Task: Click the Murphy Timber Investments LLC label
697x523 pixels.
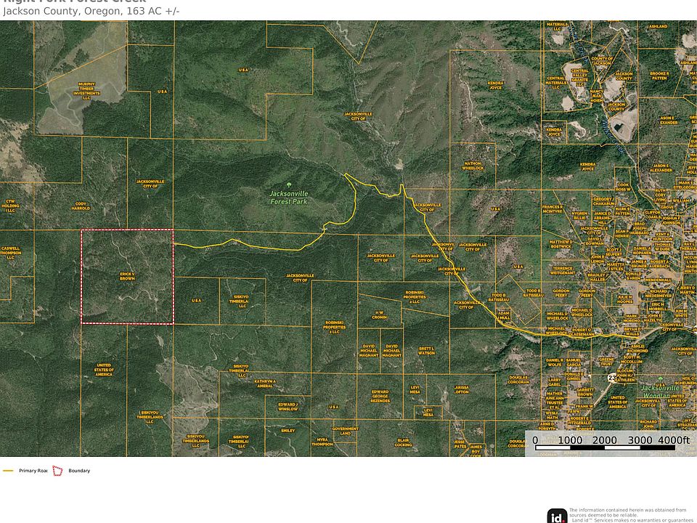Action: (x=86, y=91)
